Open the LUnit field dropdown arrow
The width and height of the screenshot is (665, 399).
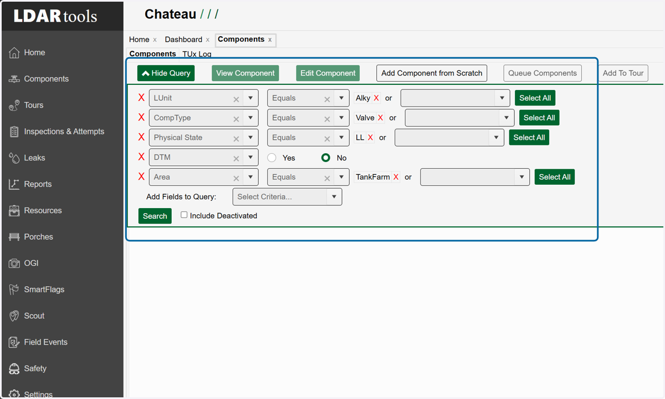pos(250,98)
